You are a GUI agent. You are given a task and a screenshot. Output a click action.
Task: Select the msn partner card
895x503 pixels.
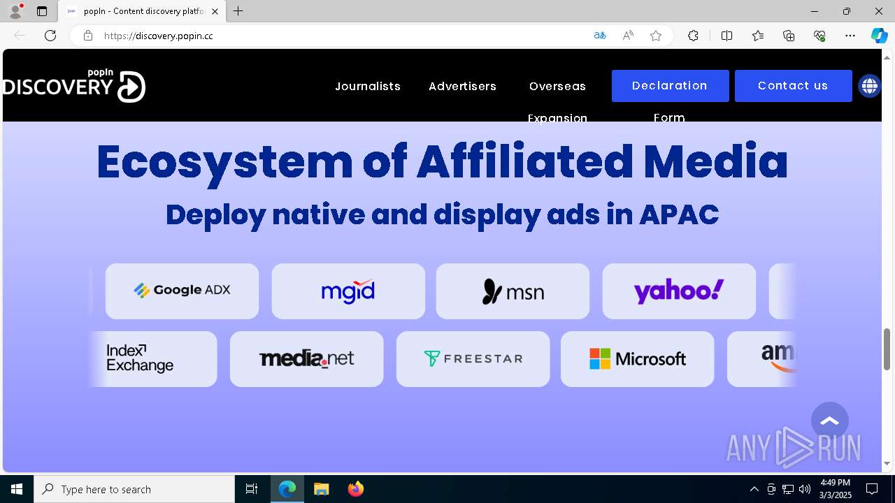tap(513, 291)
